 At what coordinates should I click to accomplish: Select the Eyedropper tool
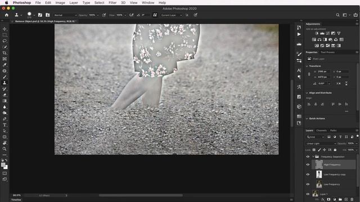point(4,65)
